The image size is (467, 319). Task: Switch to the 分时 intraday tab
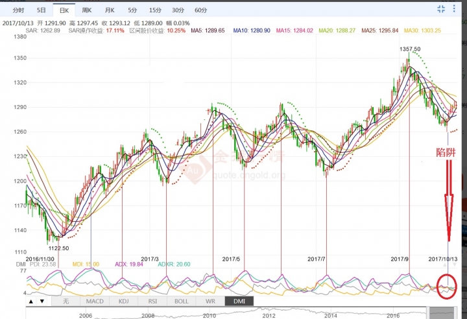18,10
